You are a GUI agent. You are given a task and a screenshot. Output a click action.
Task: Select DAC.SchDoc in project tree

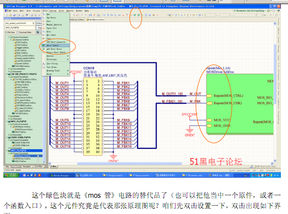click(21, 53)
